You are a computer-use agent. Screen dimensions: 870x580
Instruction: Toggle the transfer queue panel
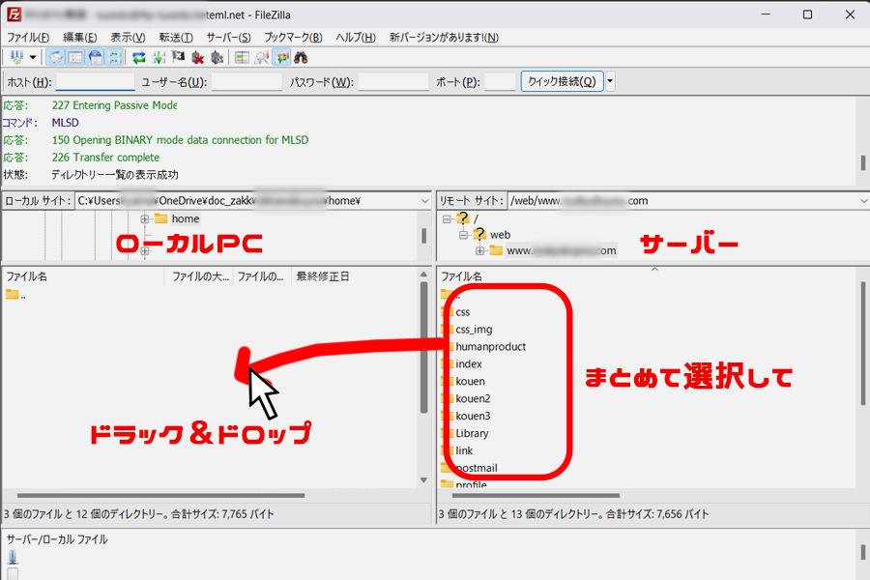[114, 56]
